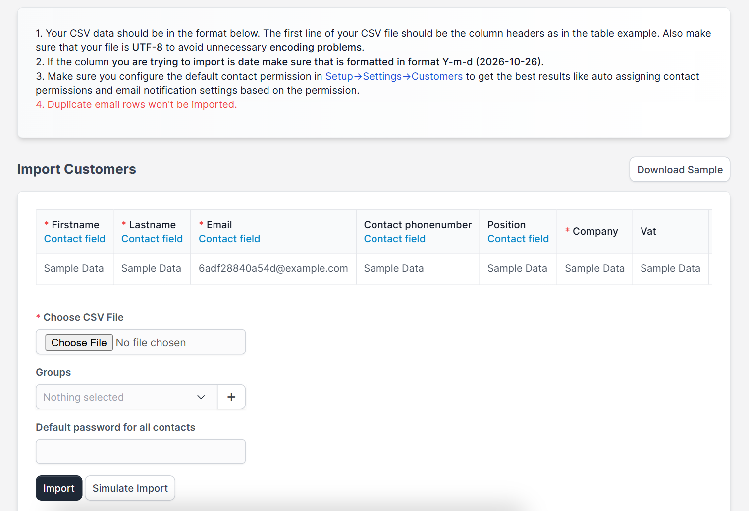Click the red duplicate email rows warning
This screenshot has height=511, width=749.
pyautogui.click(x=136, y=104)
